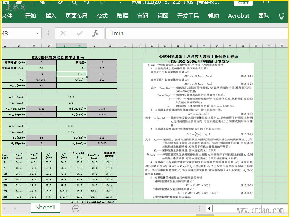This screenshot has height=217, width=289.
Task: Select the column K header
Action: tap(152, 46)
